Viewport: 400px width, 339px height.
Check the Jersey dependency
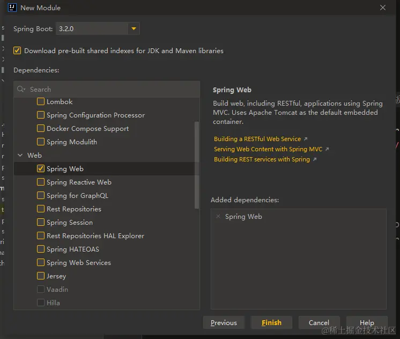tap(41, 276)
